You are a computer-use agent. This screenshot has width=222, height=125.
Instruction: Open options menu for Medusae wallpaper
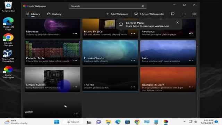click(75, 34)
